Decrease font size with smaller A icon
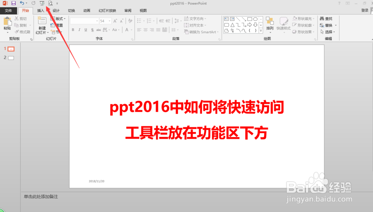 point(122,21)
